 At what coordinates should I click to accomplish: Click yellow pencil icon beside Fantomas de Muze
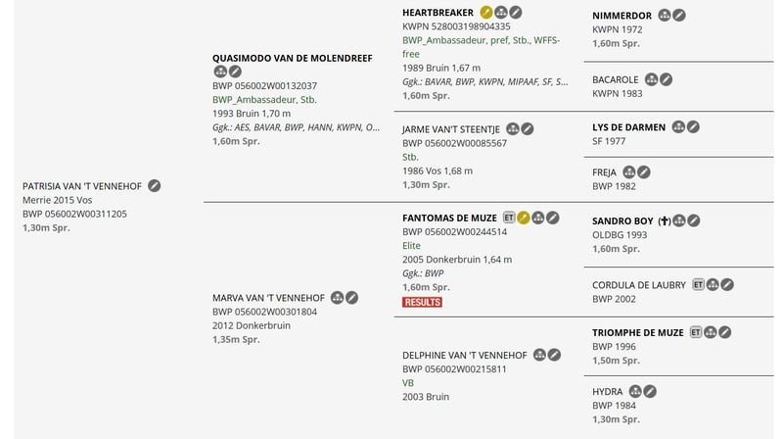524,218
